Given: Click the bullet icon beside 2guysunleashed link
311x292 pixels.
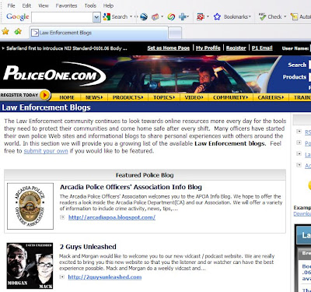Looking at the screenshot, I should 62,277.
